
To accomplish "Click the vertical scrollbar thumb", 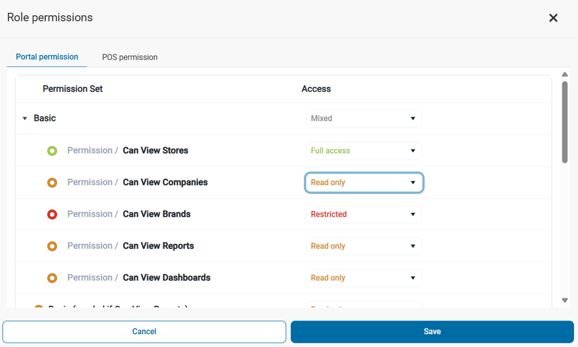I will tap(564, 122).
